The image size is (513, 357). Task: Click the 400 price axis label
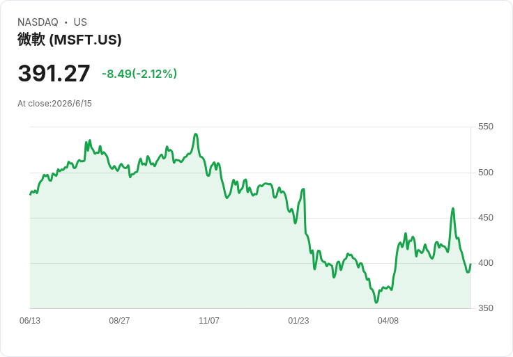coord(486,263)
